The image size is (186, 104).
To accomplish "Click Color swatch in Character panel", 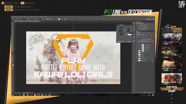I will [x=129, y=35].
